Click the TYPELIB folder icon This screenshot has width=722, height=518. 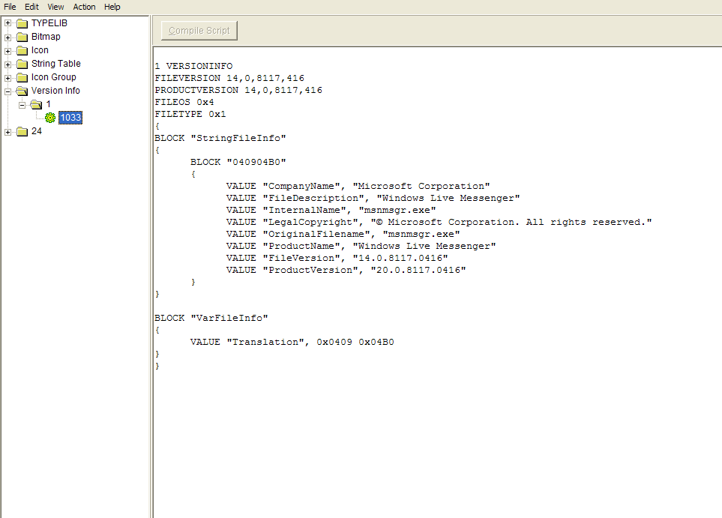click(22, 23)
